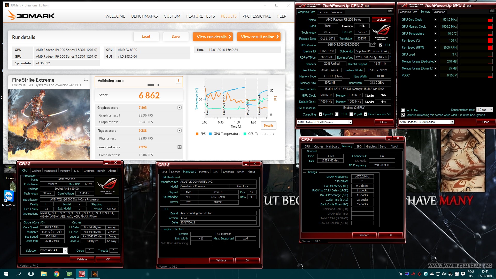496x279 pixels.
Task: Click the red cube tray icon
Action: tap(419, 274)
